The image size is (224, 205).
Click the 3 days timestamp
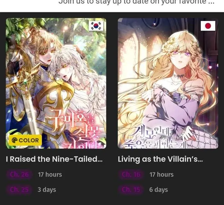[47, 190]
